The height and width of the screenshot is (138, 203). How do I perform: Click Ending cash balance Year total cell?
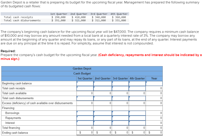154,133
